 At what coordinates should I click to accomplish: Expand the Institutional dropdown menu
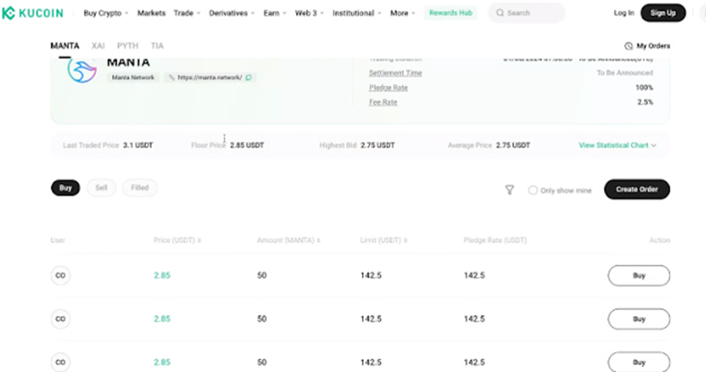[357, 13]
